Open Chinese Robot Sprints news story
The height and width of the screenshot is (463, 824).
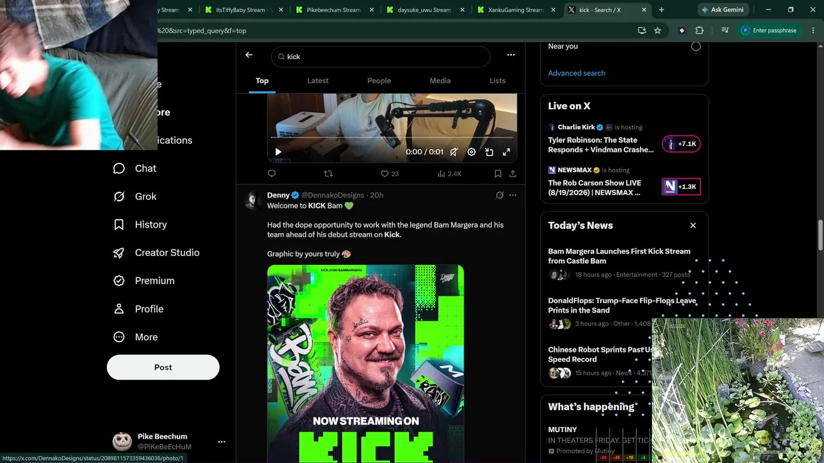click(x=600, y=354)
